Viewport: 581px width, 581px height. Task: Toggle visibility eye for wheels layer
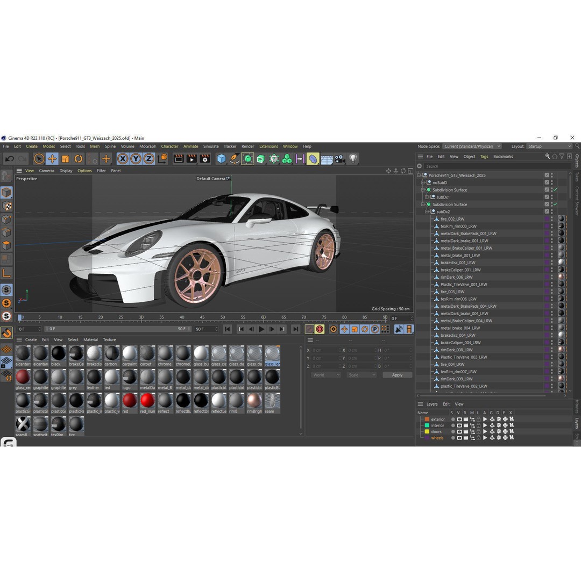pos(459,437)
